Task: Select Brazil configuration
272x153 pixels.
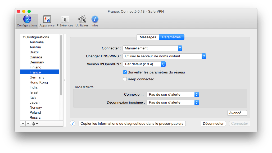Action: pos(40,52)
